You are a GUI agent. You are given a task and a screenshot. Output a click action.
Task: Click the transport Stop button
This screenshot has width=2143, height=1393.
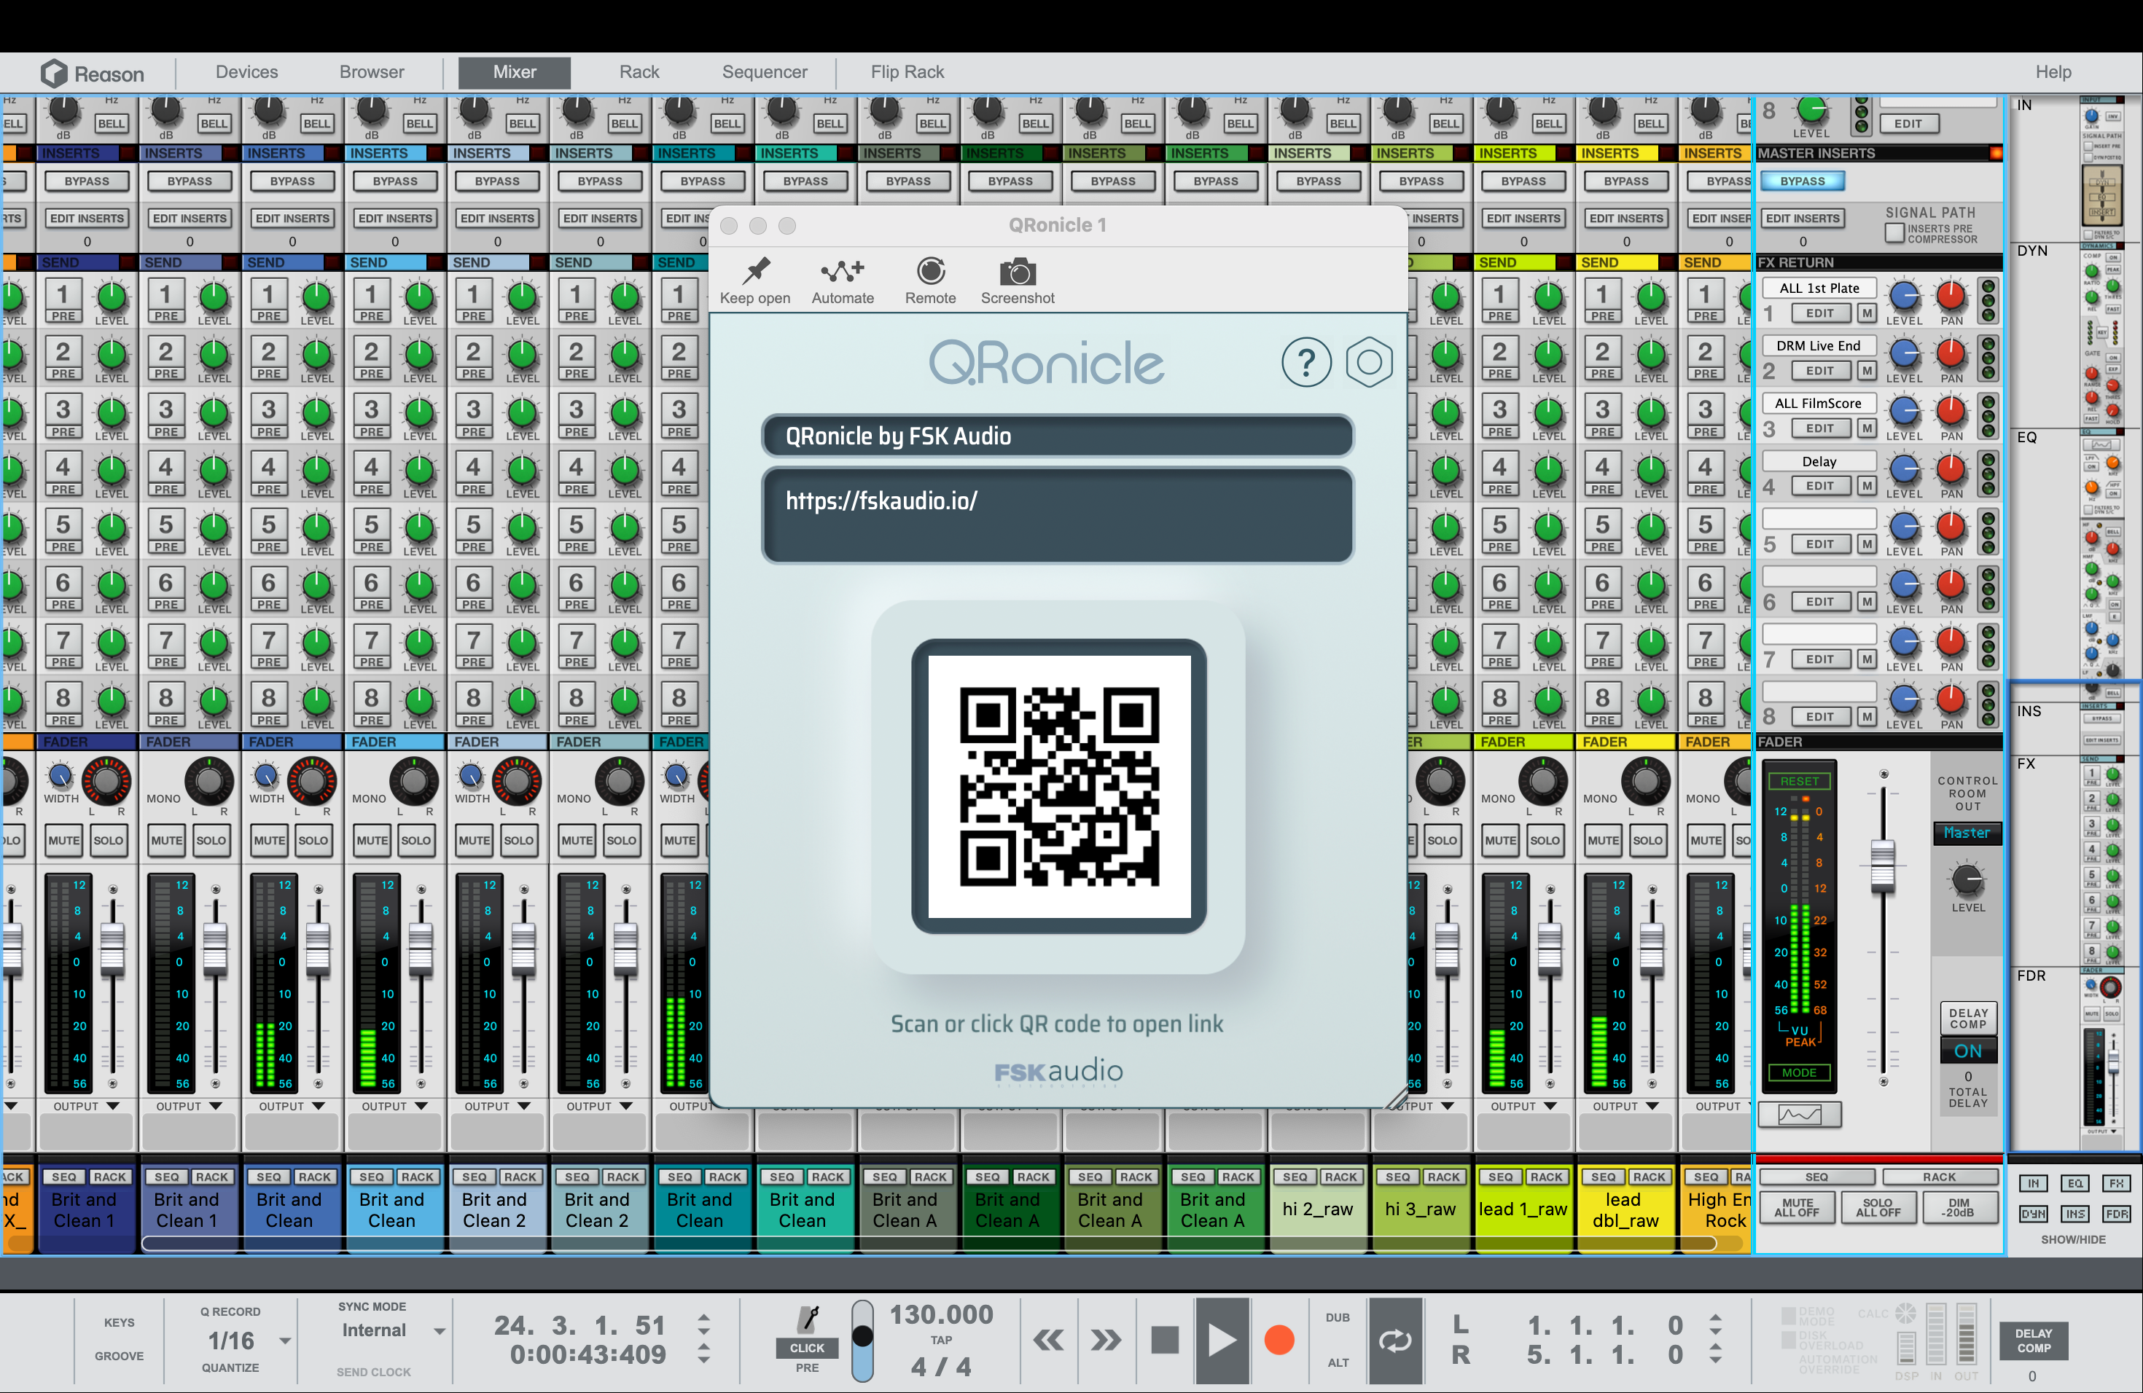(1164, 1340)
